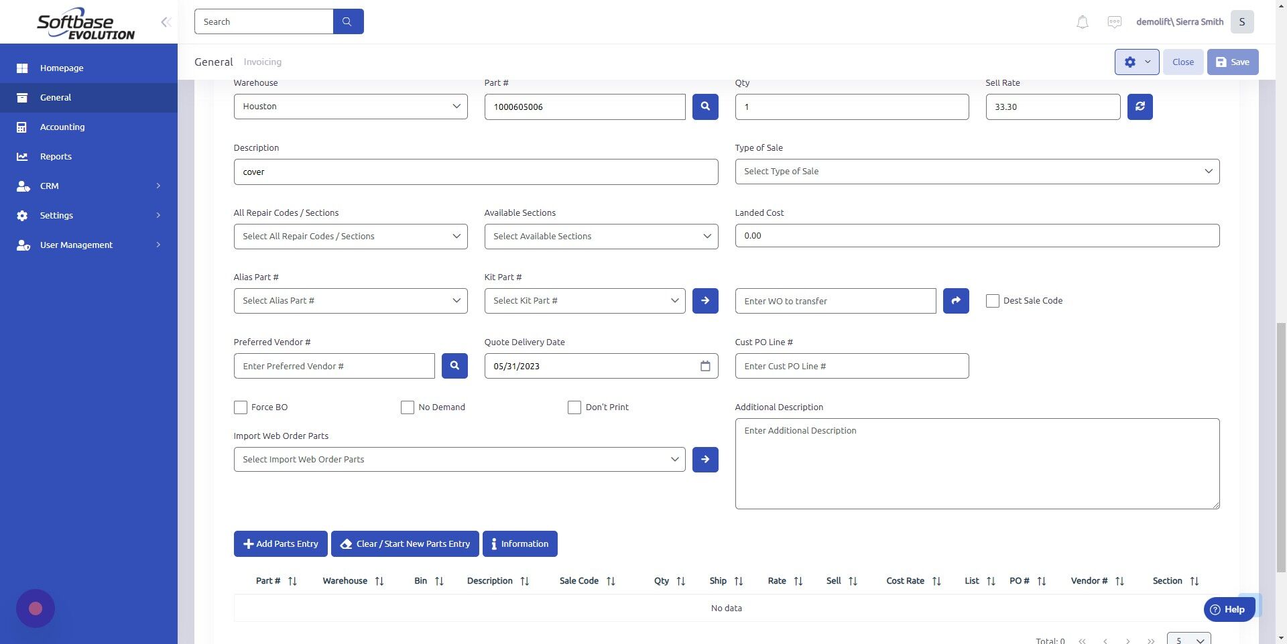Open the part number search magnifier

704,106
